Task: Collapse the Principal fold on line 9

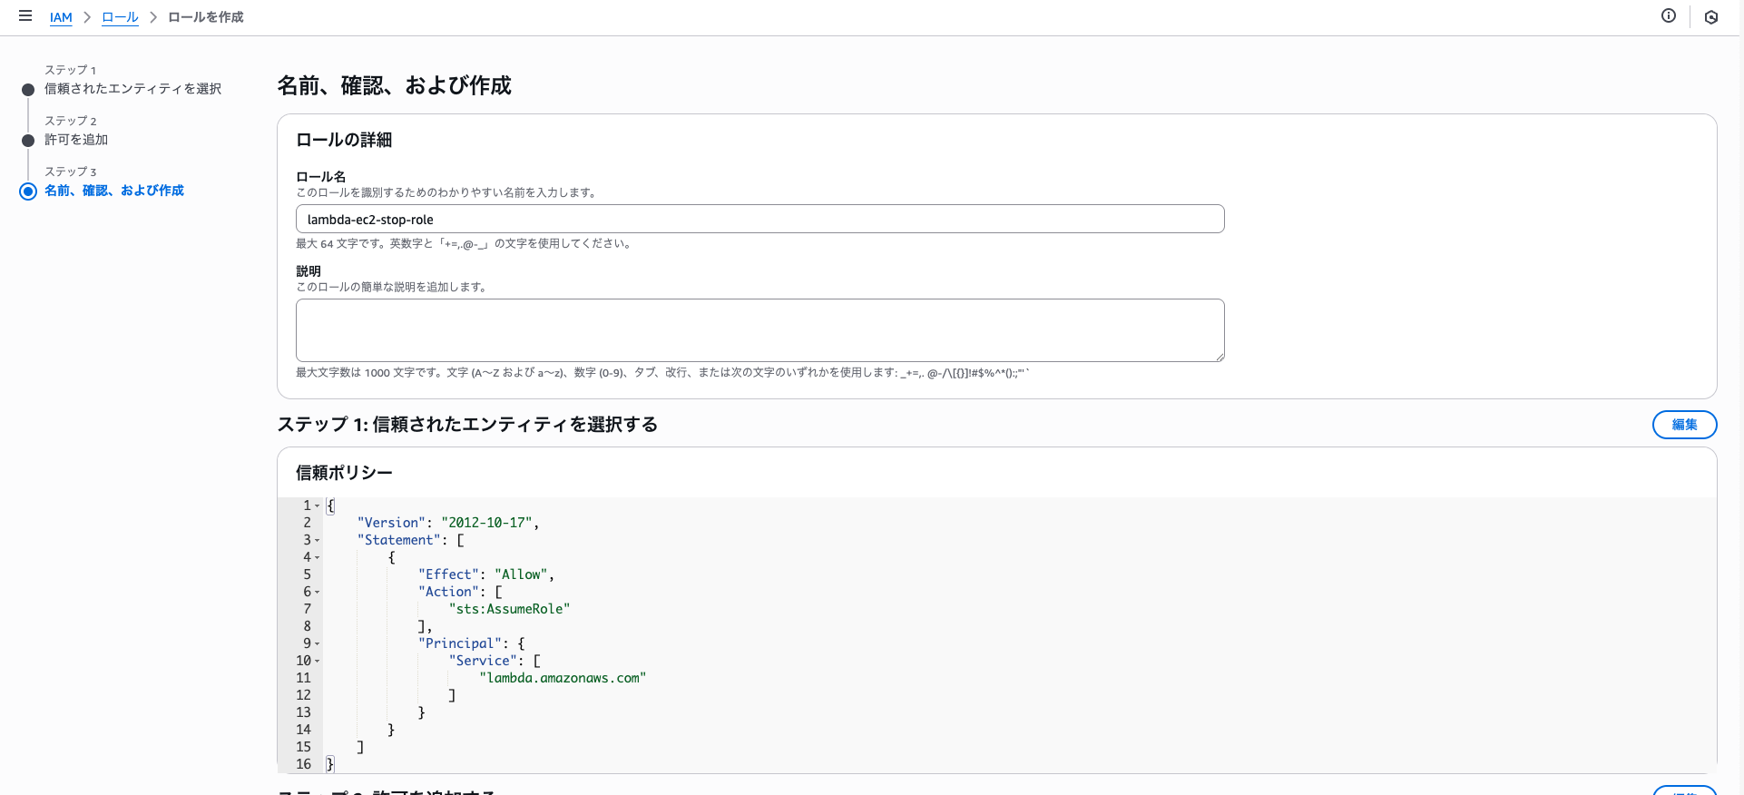Action: pyautogui.click(x=317, y=644)
